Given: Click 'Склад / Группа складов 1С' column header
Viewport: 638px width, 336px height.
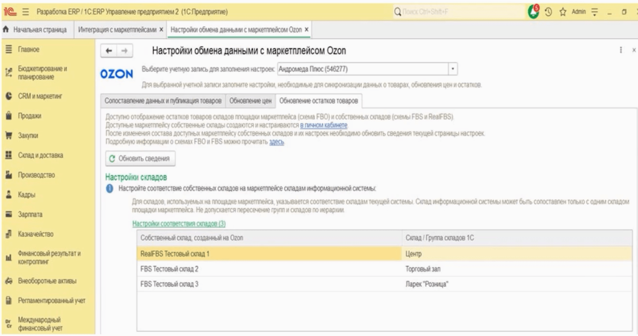Looking at the screenshot, I should click(x=517, y=238).
